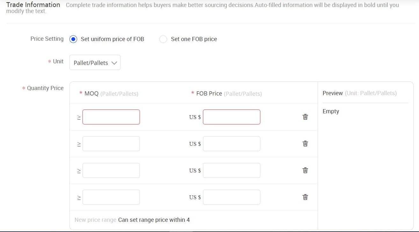Image resolution: width=419 pixels, height=232 pixels.
Task: Click the first FOB Price input box
Action: (231, 117)
